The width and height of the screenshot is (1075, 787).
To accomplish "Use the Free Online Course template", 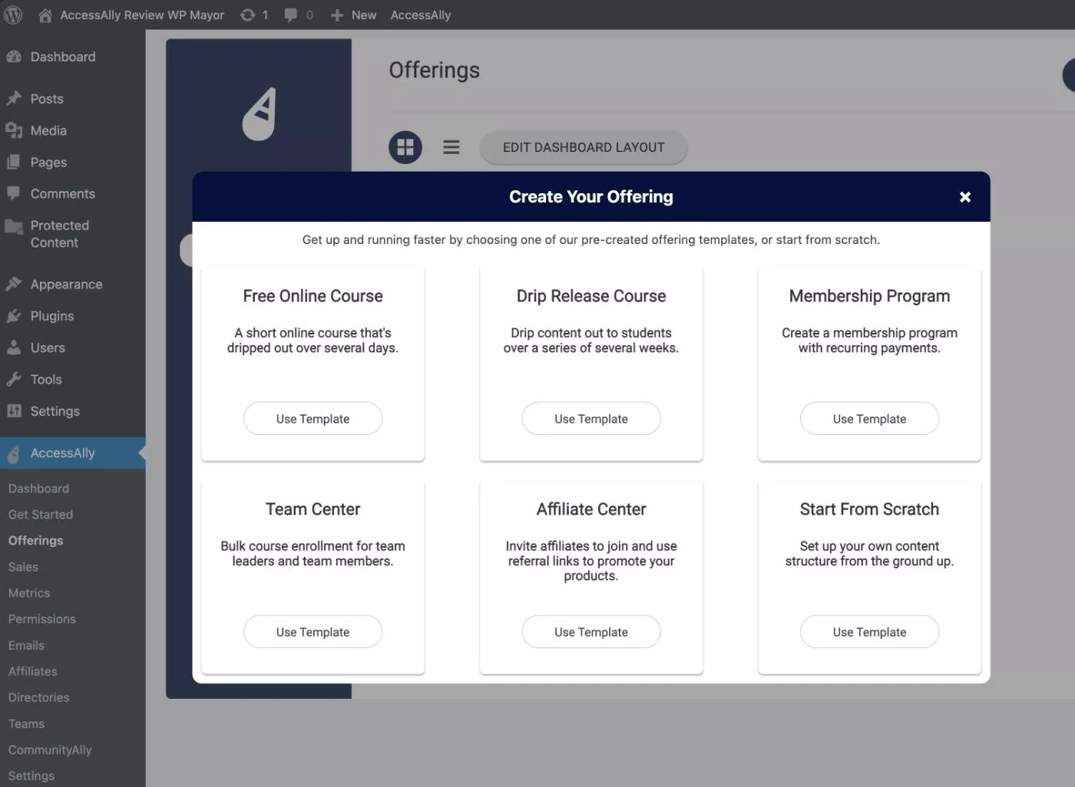I will click(313, 419).
